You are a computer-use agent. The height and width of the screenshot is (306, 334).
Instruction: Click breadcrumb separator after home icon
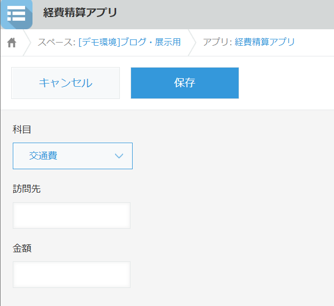pyautogui.click(x=27, y=43)
